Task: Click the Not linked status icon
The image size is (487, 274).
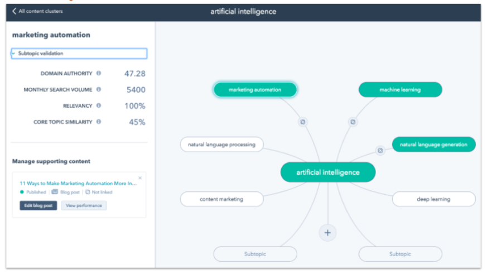Action: click(x=88, y=192)
